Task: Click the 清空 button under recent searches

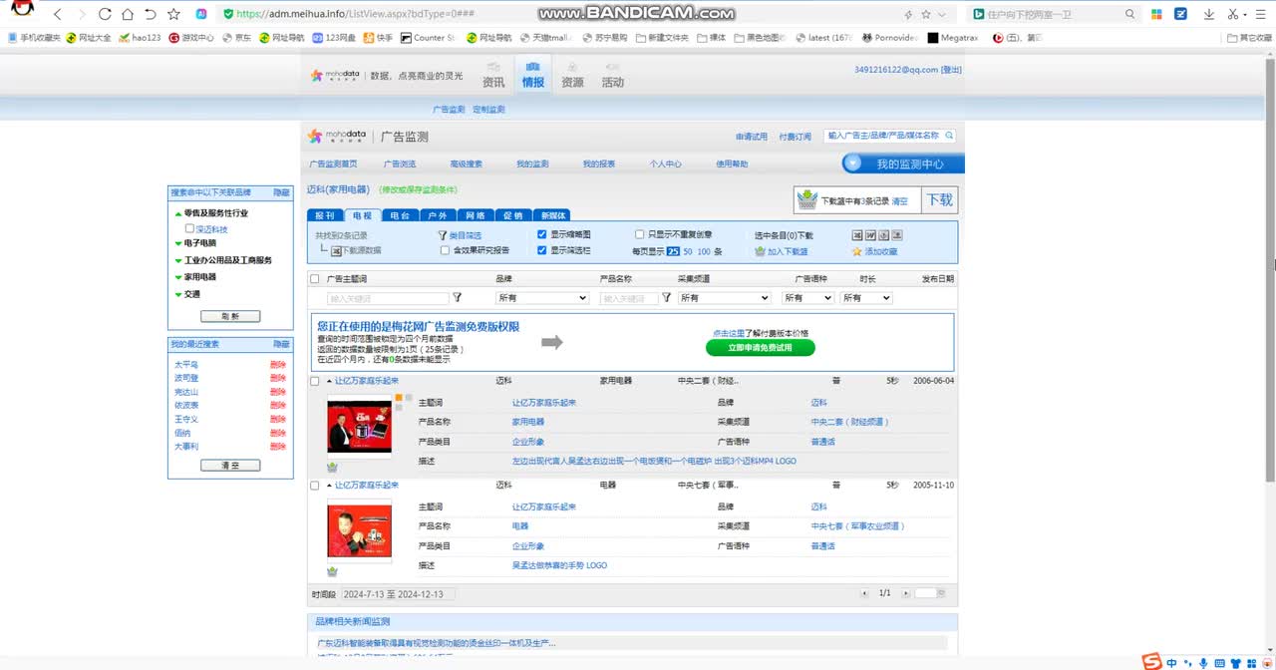Action: click(230, 466)
